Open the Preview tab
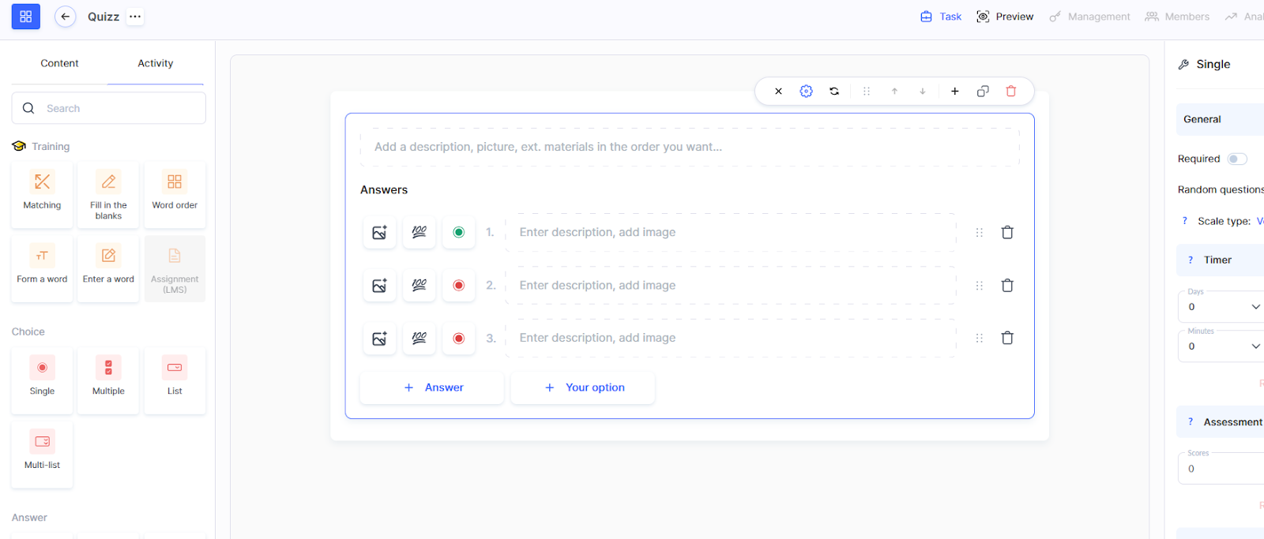 [x=1005, y=17]
